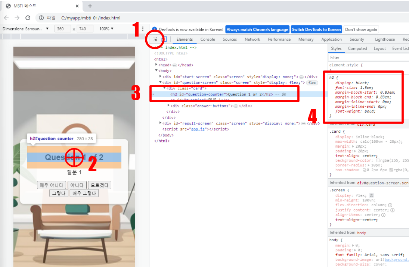Expand the result-screen div node

coord(160,123)
